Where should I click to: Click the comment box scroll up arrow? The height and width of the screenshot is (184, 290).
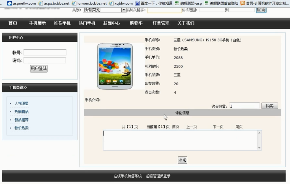point(259,133)
